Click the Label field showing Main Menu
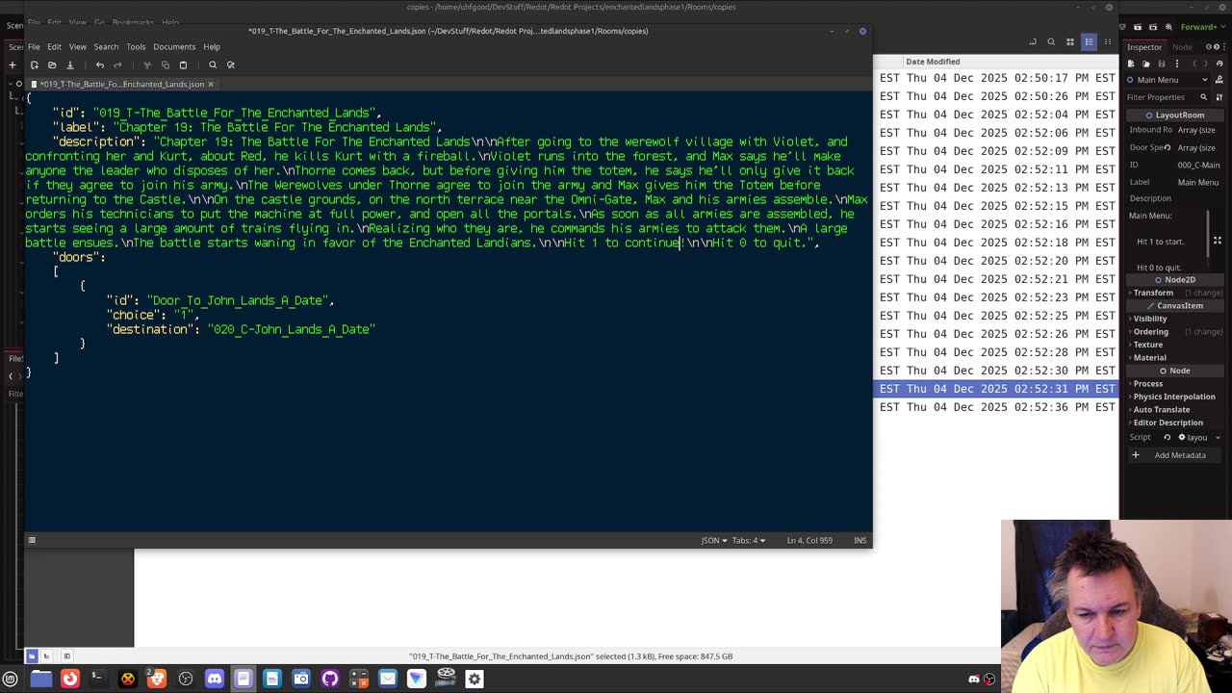This screenshot has height=693, width=1232. coord(1199,182)
